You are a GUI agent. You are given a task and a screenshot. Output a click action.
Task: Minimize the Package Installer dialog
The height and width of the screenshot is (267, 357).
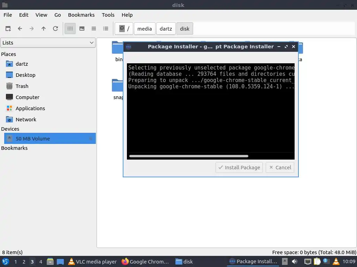[279, 47]
